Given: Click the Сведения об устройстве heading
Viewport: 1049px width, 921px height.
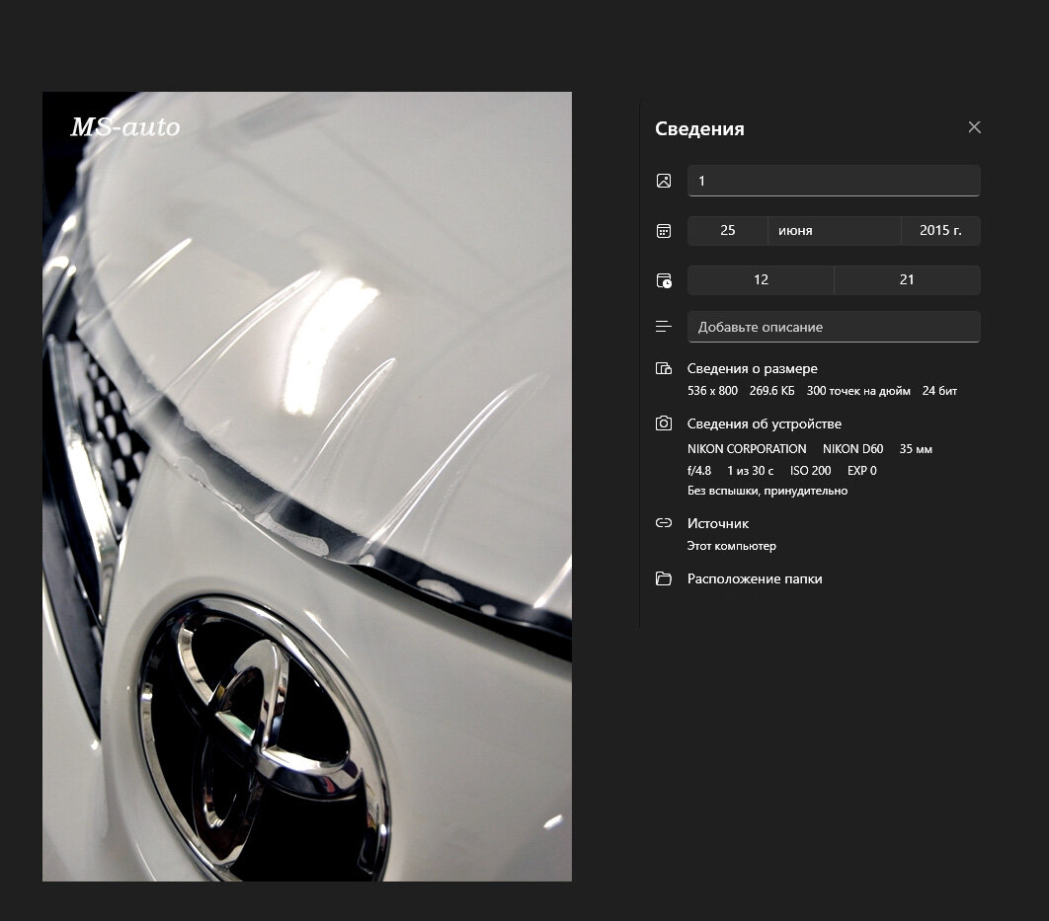Looking at the screenshot, I should click(764, 423).
